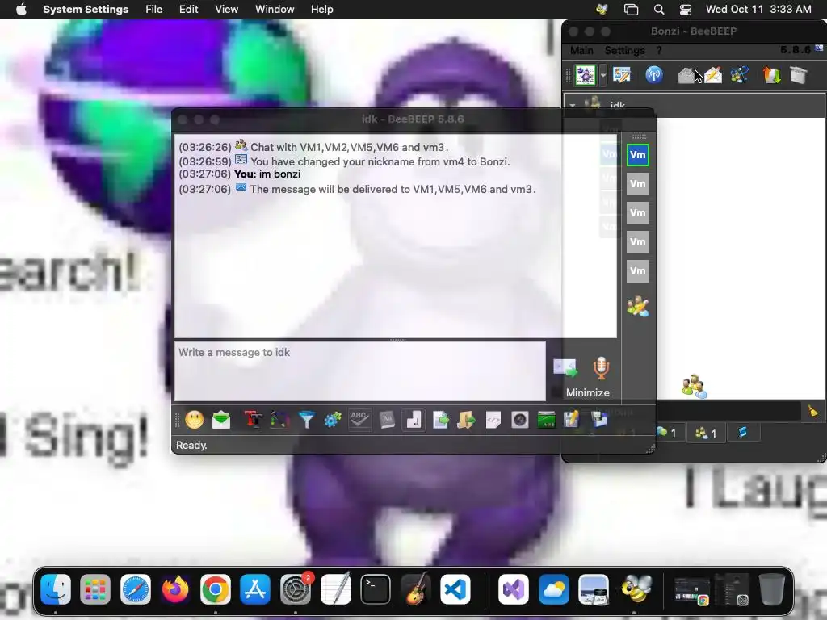The height and width of the screenshot is (620, 827).
Task: Open Firefox from the Dock
Action: (175, 589)
